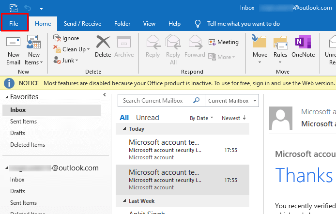Open the selected Microsoft account email

pyautogui.click(x=183, y=180)
